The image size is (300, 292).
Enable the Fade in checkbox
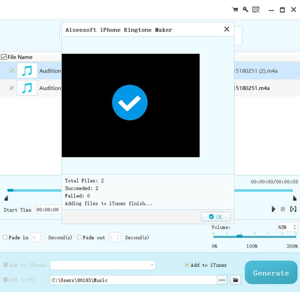click(x=5, y=237)
